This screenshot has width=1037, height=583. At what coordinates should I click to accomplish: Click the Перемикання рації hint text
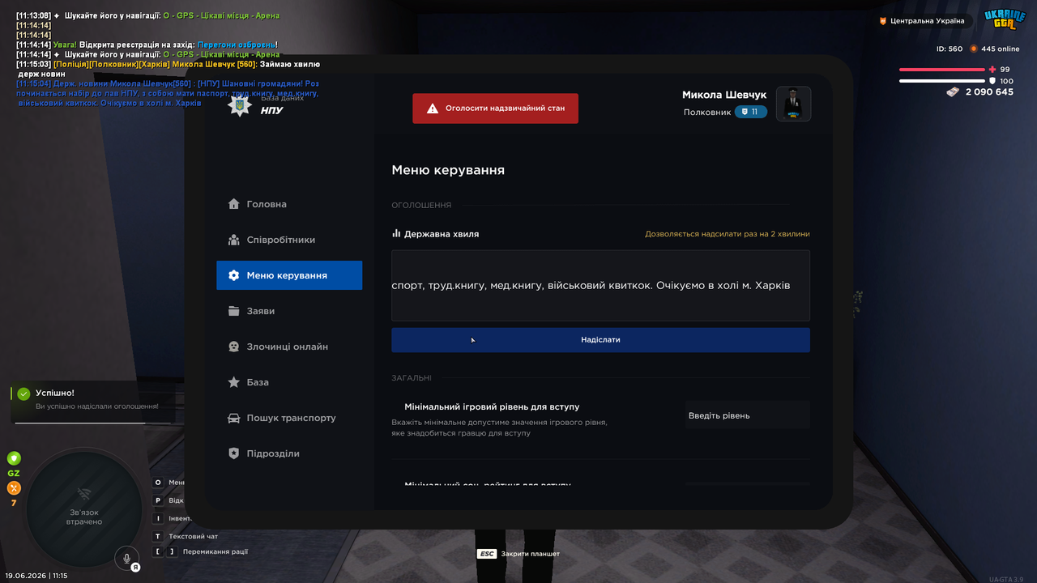[216, 552]
